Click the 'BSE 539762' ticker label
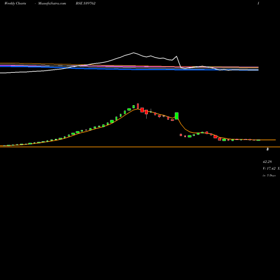The height and width of the screenshot is (280, 280). (86, 3)
